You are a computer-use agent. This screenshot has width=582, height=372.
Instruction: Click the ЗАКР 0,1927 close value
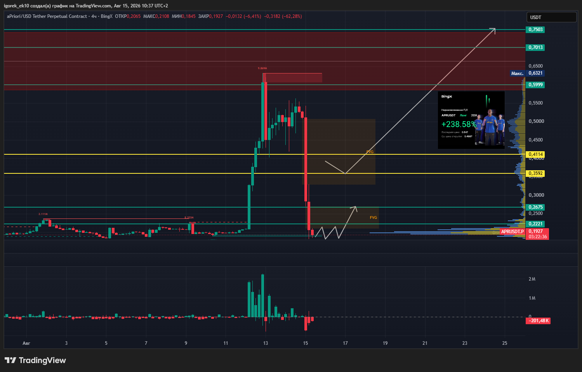pyautogui.click(x=210, y=16)
